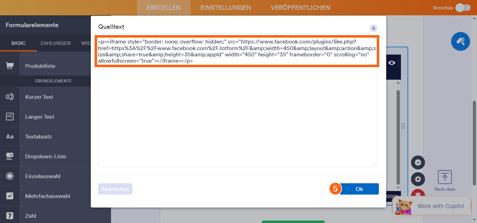
Task: Select the Mehrfachauswahl checkbox icon
Action: [10, 196]
